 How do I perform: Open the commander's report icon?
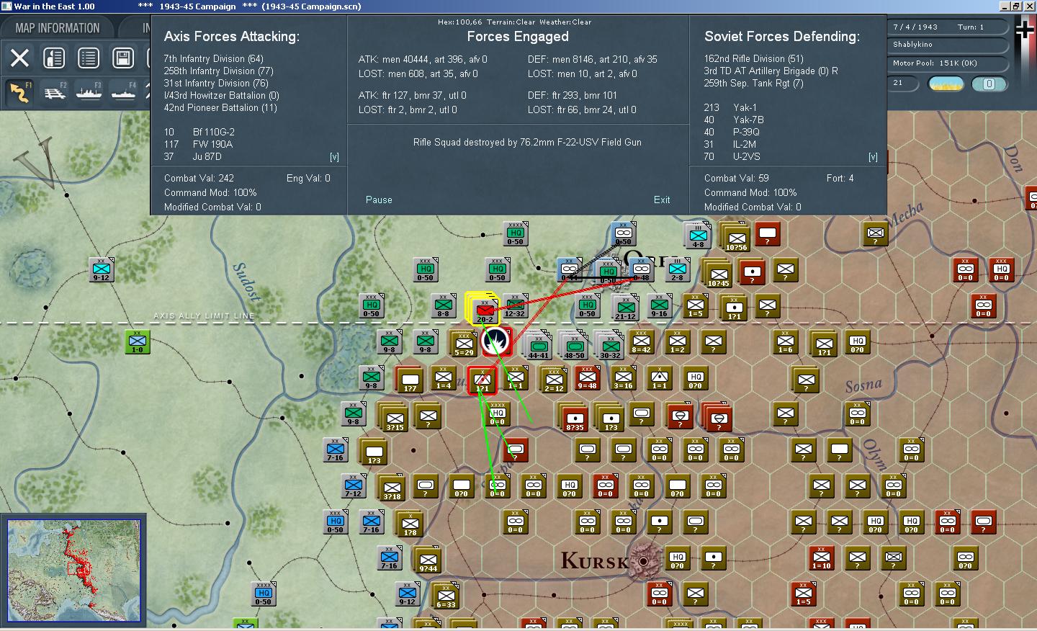[x=54, y=58]
